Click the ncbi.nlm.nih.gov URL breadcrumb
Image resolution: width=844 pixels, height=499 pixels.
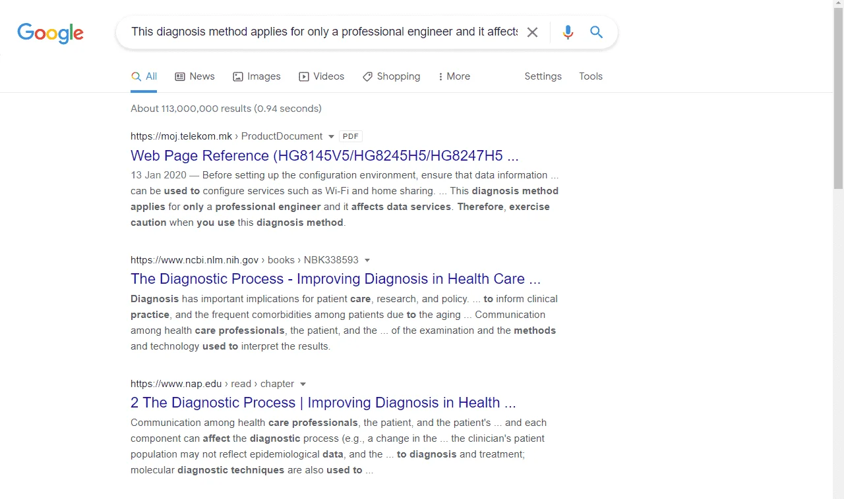[245, 260]
